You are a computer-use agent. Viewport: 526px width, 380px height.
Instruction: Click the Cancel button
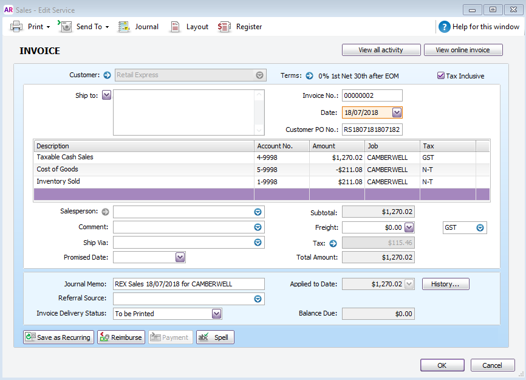coord(493,365)
